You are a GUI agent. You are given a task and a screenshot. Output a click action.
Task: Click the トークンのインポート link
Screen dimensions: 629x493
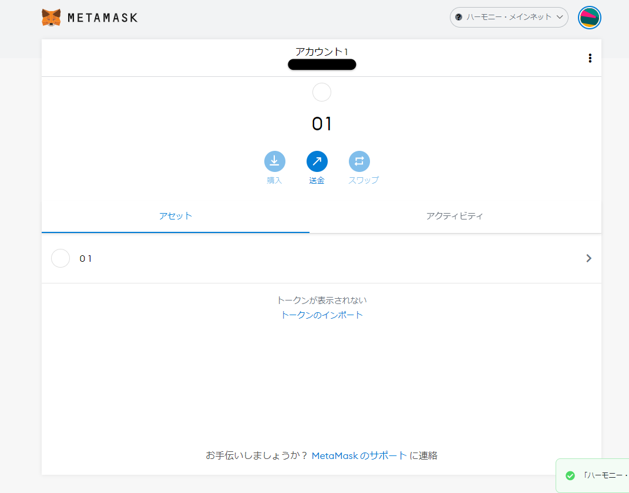click(322, 315)
